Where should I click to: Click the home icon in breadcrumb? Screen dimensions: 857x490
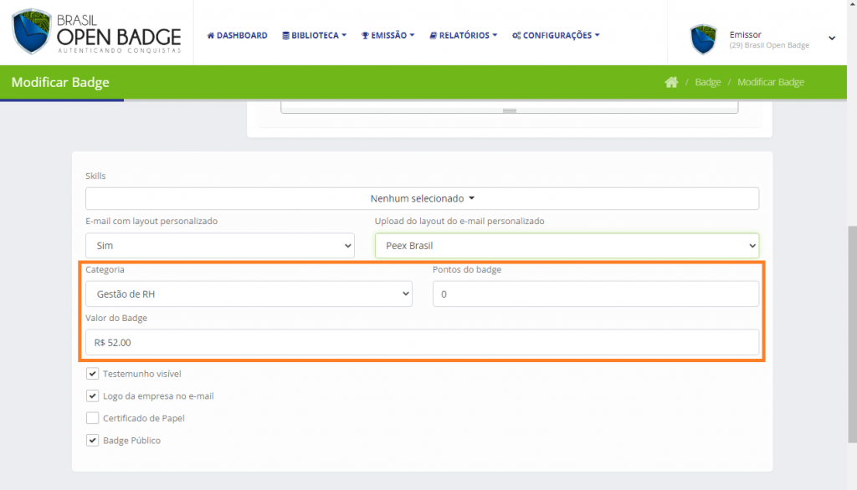[671, 82]
